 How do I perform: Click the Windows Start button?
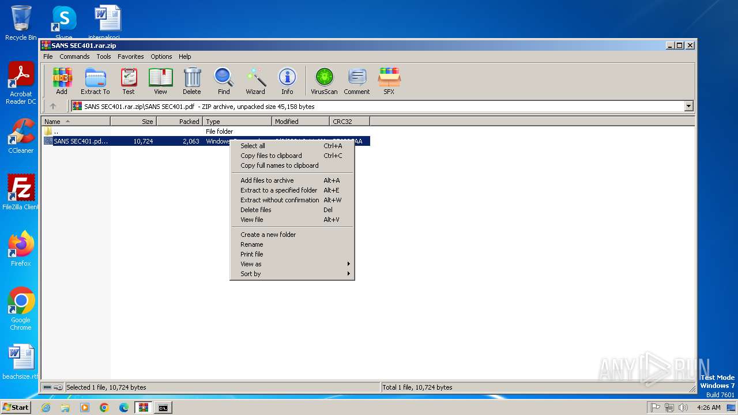pyautogui.click(x=16, y=408)
